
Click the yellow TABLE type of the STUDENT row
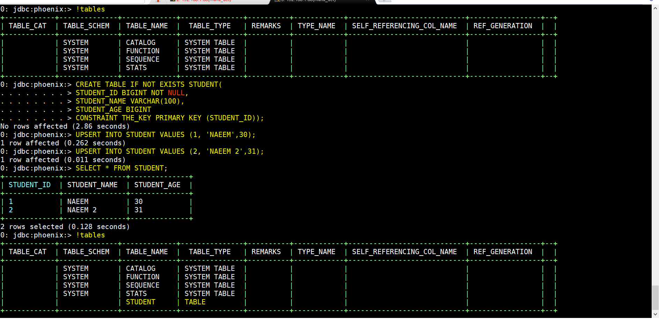(195, 302)
